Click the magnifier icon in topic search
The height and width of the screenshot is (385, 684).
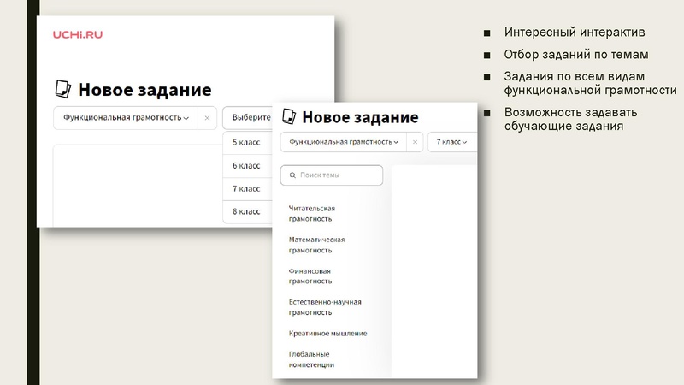[x=292, y=175]
